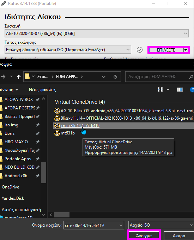Click the horizontal scrollbar thumb in file list

point(62,215)
